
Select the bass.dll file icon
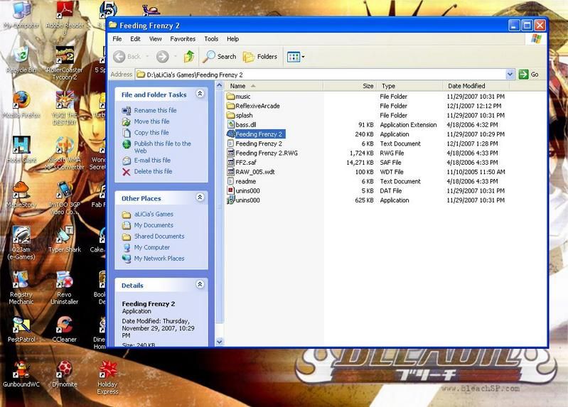pyautogui.click(x=230, y=125)
